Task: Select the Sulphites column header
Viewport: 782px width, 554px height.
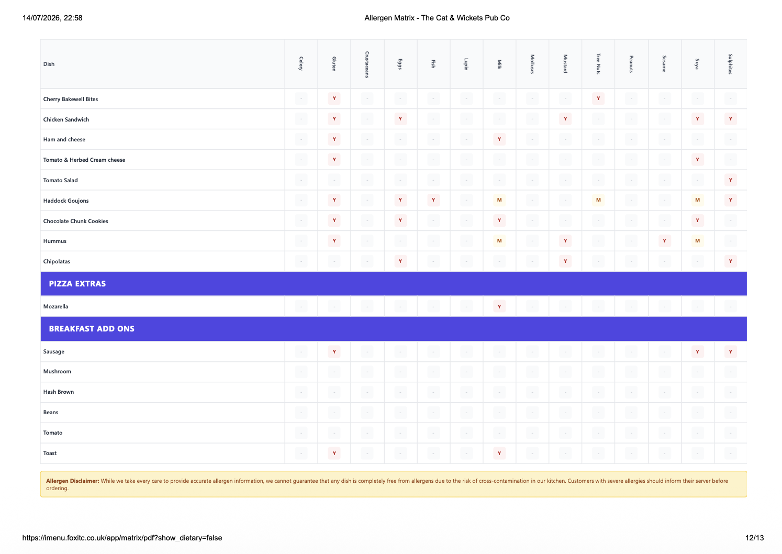Action: pyautogui.click(x=730, y=64)
